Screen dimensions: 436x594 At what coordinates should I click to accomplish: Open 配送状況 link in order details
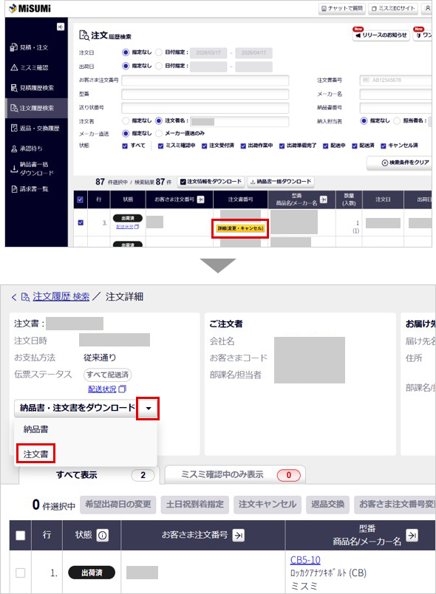point(107,389)
